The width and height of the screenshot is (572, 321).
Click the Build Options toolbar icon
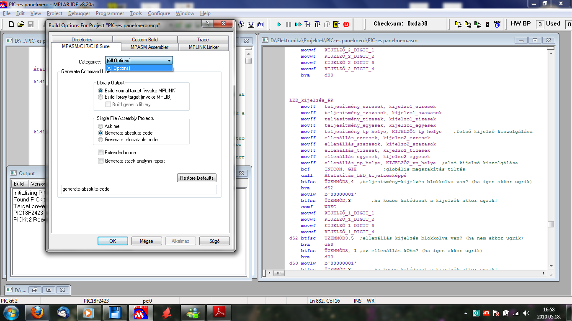[x=260, y=24]
